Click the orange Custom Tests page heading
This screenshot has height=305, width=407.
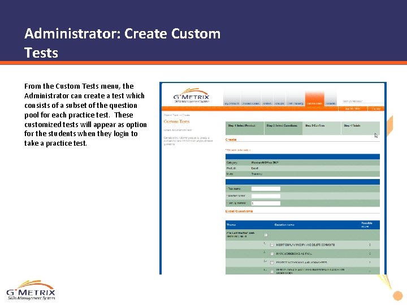[x=176, y=121]
